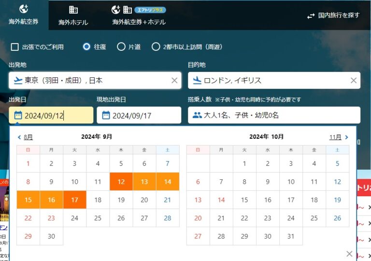Open the 搭乗人数 passenger selector

coord(274,116)
